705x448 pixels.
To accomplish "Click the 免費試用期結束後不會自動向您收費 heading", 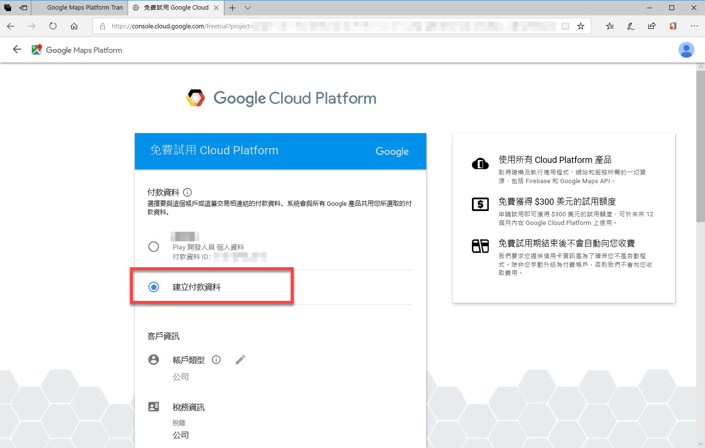I will point(567,243).
